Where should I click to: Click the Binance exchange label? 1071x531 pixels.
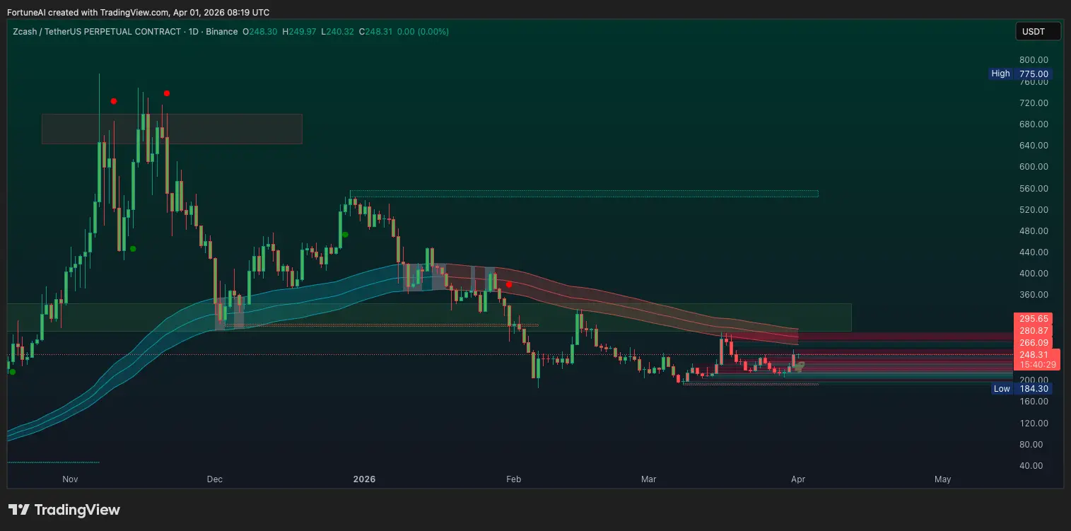pyautogui.click(x=222, y=32)
